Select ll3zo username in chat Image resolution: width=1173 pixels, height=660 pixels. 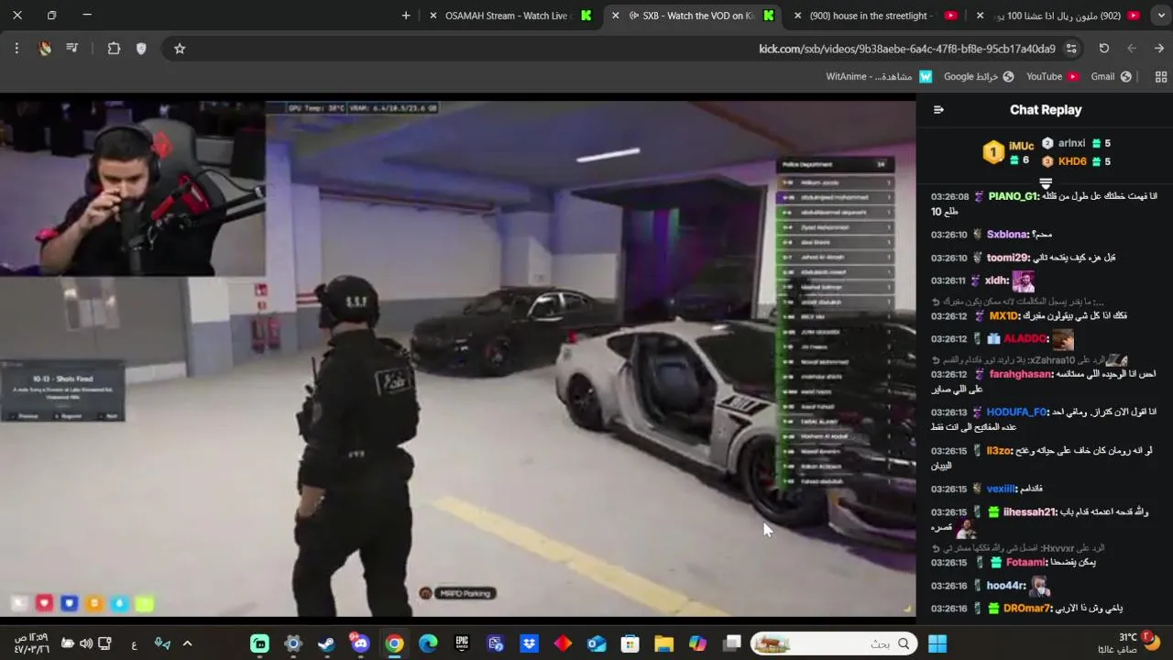(x=999, y=451)
